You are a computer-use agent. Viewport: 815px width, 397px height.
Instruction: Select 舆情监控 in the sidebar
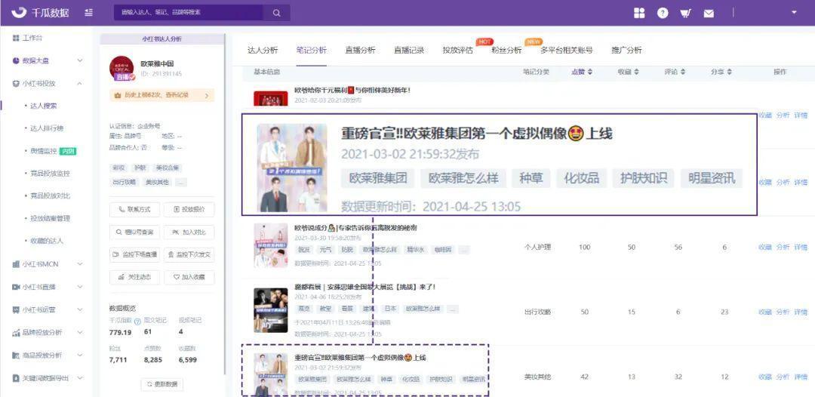point(44,151)
